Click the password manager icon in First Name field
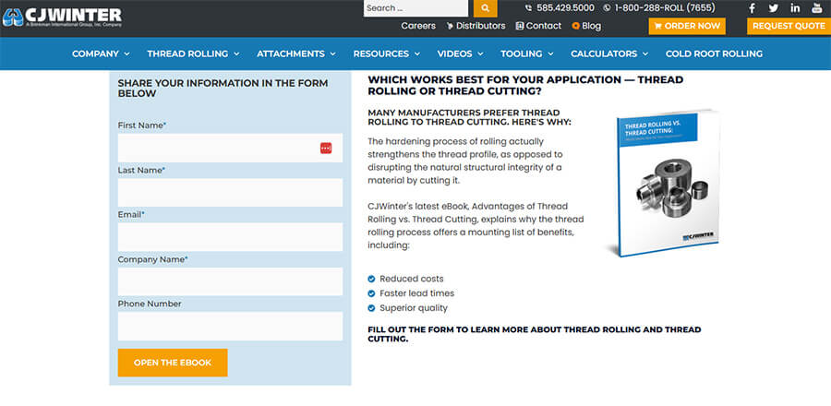 pos(326,148)
